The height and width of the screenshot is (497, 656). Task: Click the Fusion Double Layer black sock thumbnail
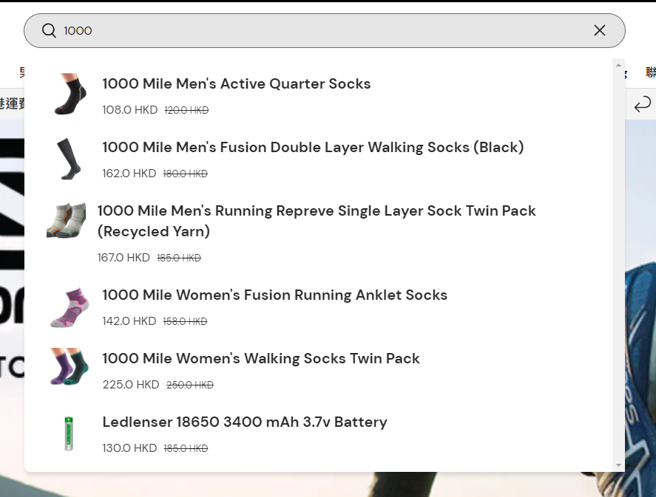coord(69,159)
